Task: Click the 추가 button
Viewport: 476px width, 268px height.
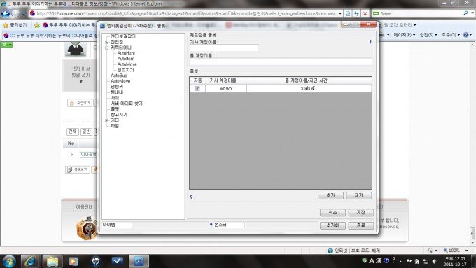Action: tap(330, 195)
